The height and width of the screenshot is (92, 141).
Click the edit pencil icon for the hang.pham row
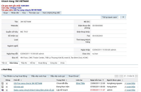coord(125,87)
